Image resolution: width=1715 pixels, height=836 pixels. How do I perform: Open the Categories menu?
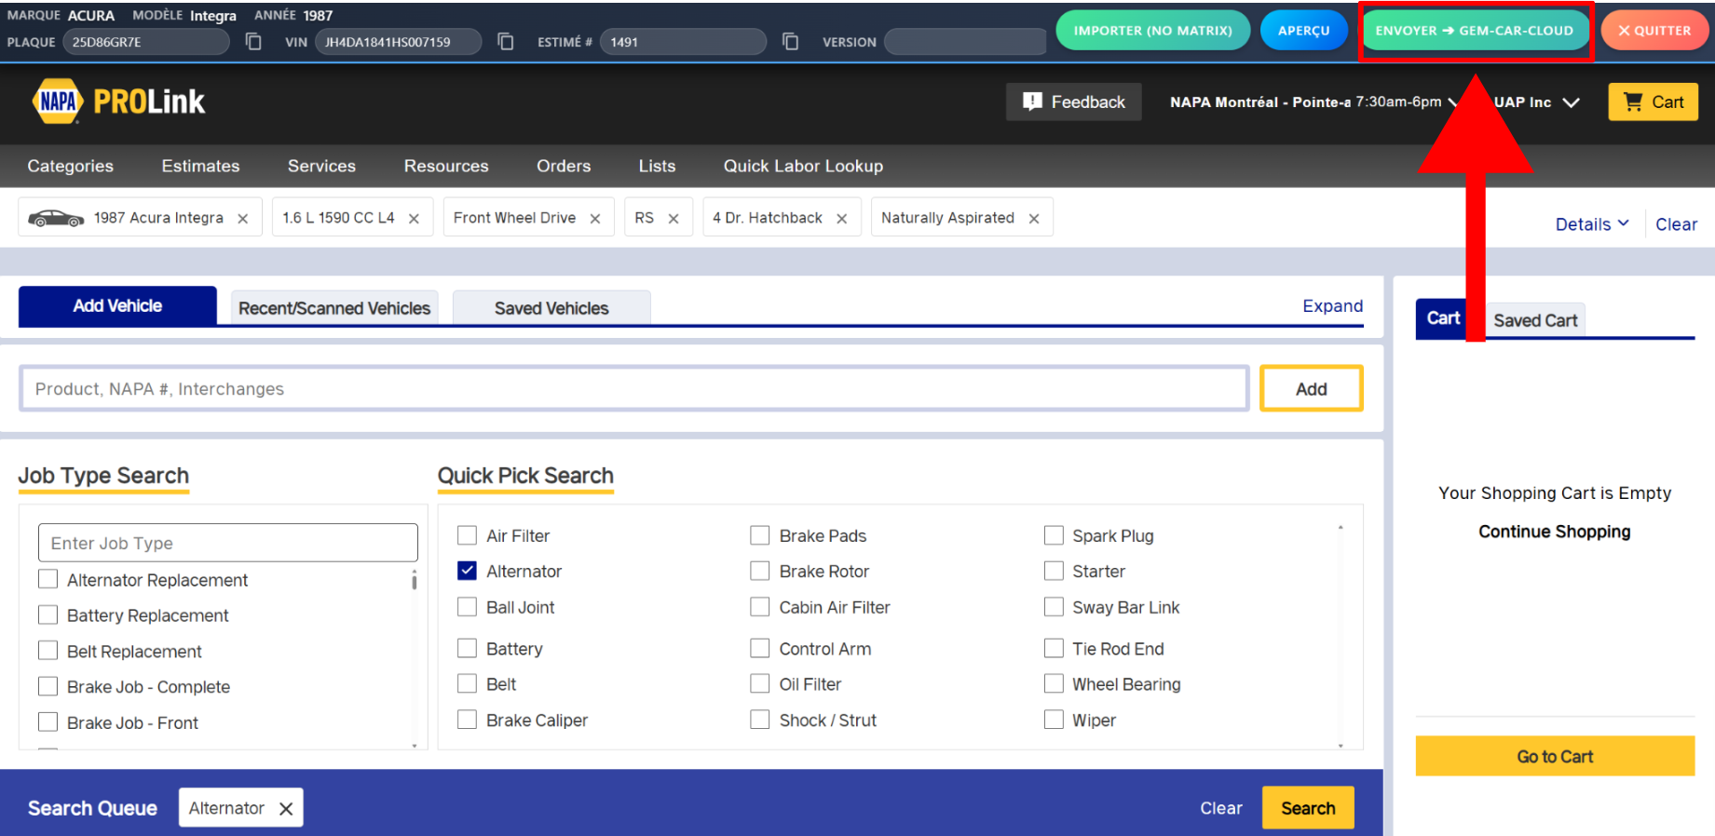point(71,166)
